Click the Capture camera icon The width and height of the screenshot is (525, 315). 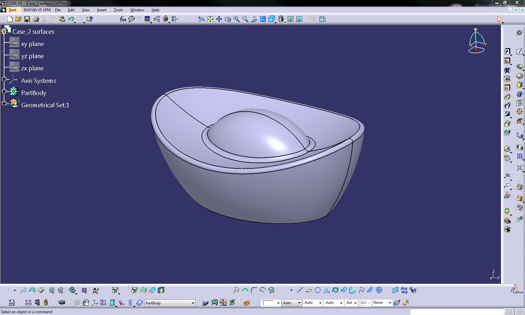point(62,302)
